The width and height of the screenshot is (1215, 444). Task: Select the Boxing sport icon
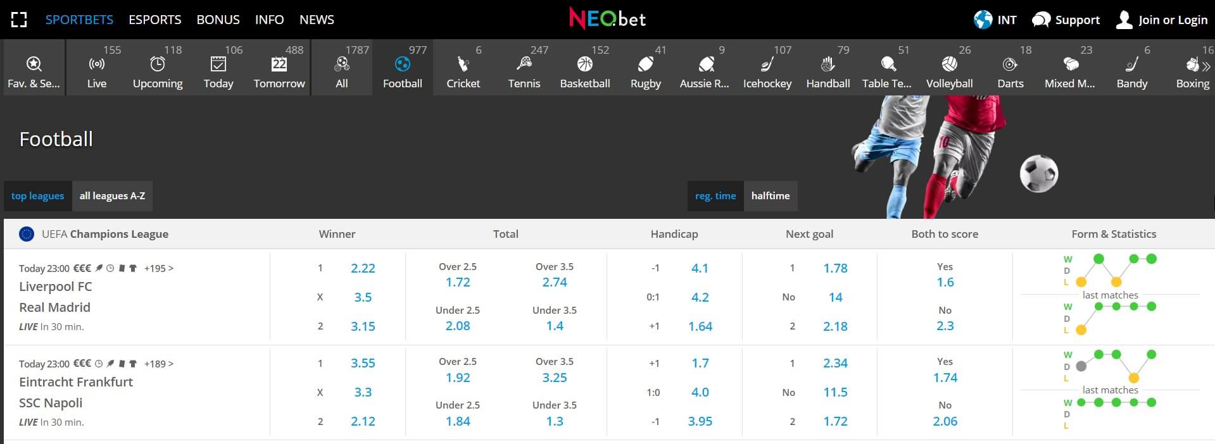click(1193, 64)
